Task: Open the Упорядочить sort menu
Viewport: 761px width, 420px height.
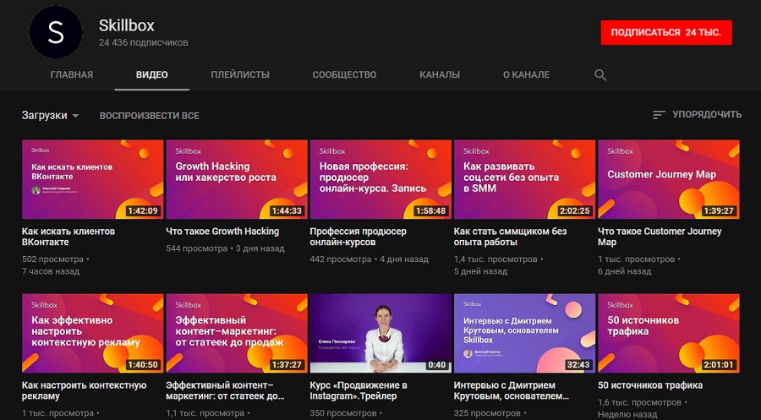Action: pos(698,114)
